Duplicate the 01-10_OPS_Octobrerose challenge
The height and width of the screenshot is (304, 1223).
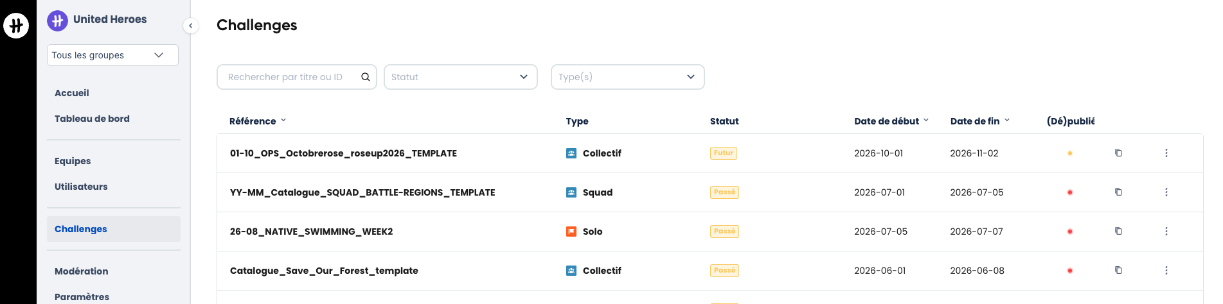coord(1118,153)
